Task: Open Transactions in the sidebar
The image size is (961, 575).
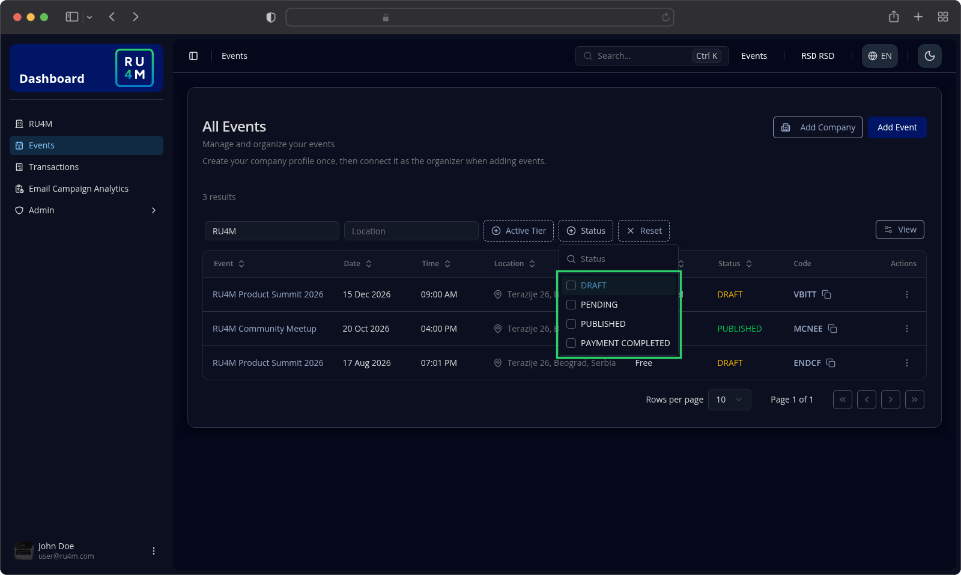Action: point(86,167)
